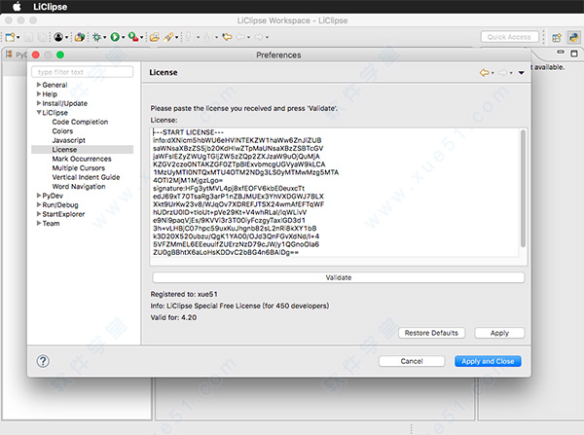Click inside the License text area
Viewport: 584px width, 435px height.
click(336, 194)
